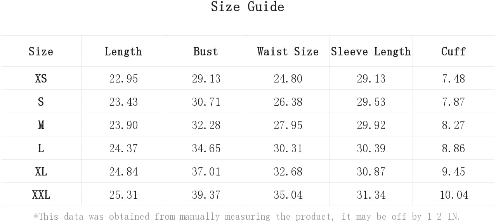Select the L sleeve length value 30.39

pyautogui.click(x=371, y=148)
